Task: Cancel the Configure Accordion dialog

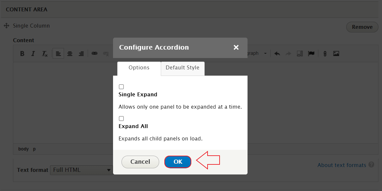Action: click(140, 161)
